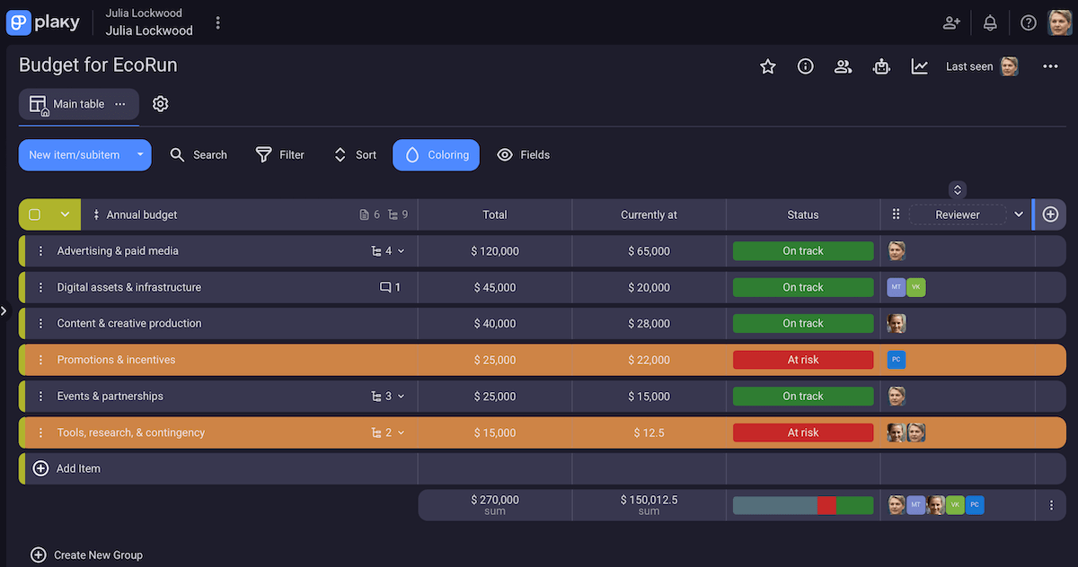The width and height of the screenshot is (1078, 567).
Task: Open board members icon
Action: [843, 66]
